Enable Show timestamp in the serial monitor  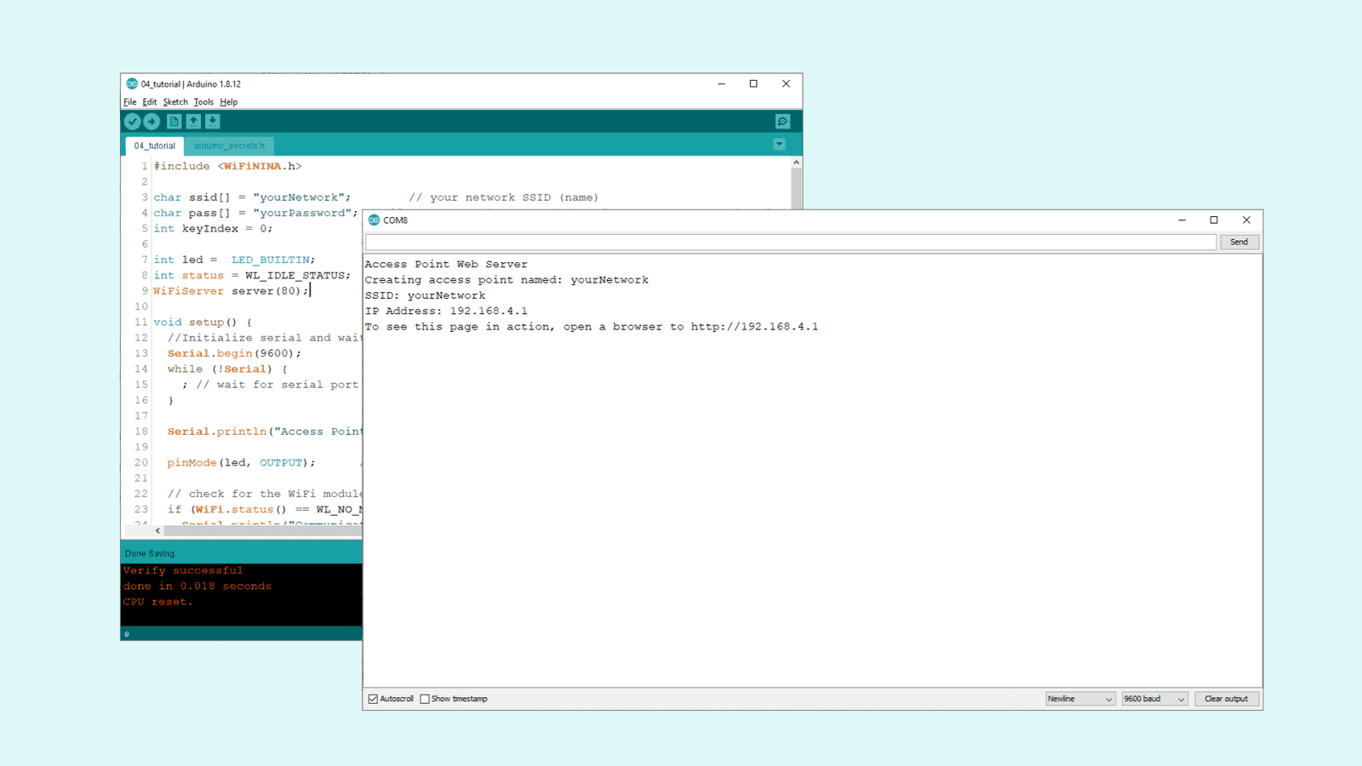425,698
